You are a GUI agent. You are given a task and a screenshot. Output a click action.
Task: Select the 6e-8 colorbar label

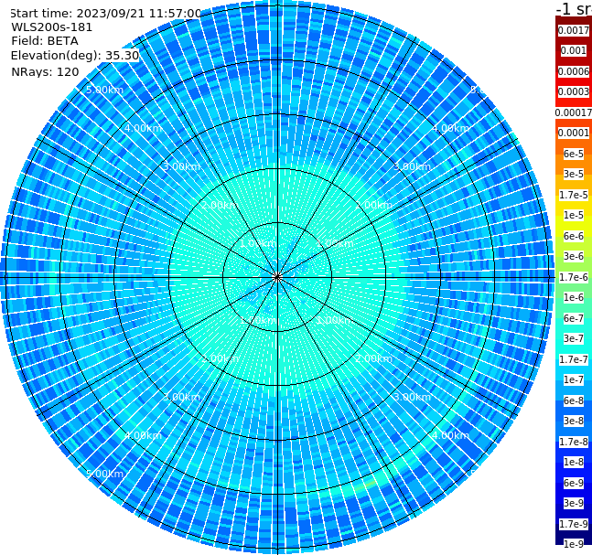pyautogui.click(x=574, y=400)
